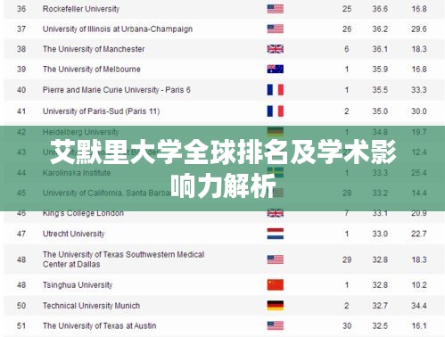445x337 pixels.
Task: Open University of Paris-Sud (Paris 11)
Action: [101, 111]
